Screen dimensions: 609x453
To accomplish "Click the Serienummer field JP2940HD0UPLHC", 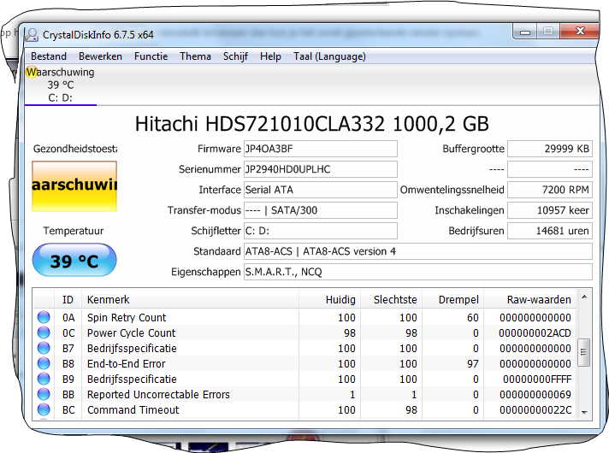I will [321, 169].
